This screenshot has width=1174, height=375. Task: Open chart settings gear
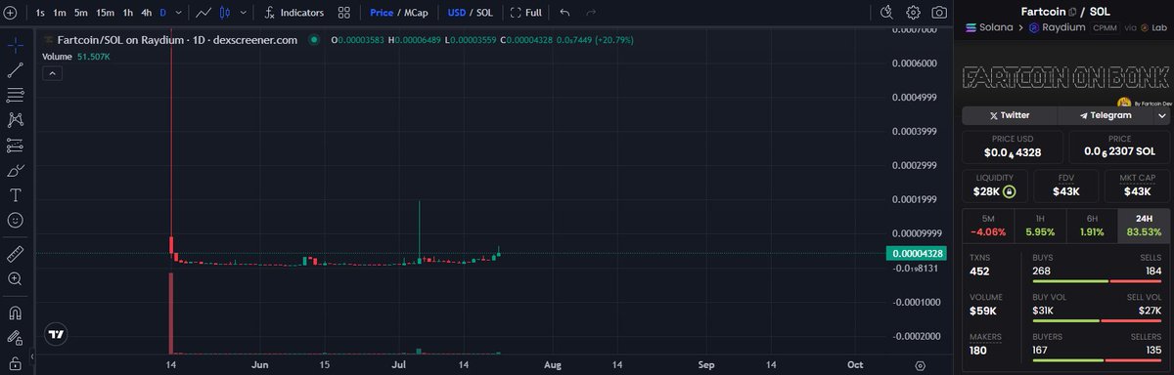913,13
